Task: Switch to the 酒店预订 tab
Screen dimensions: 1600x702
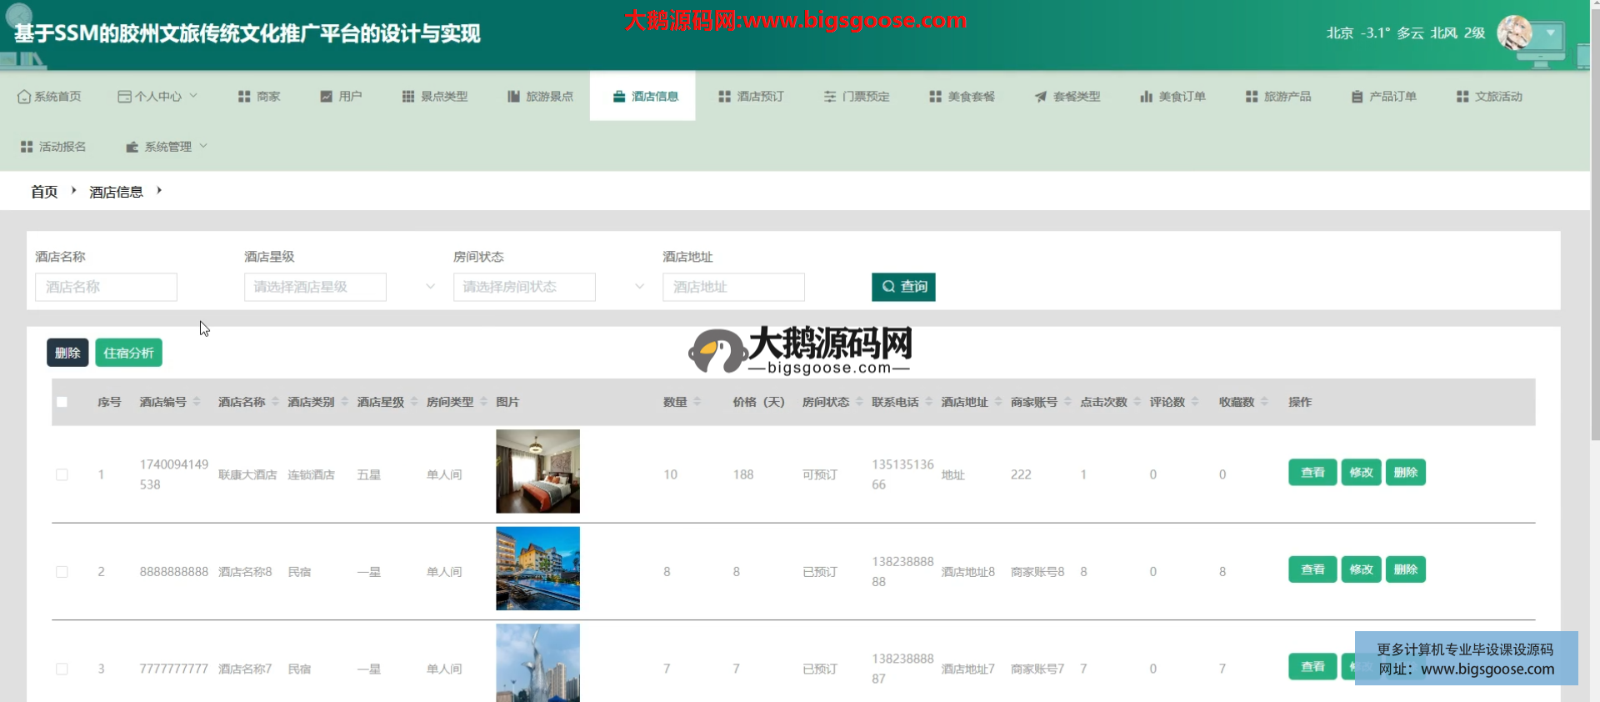Action: 751,97
